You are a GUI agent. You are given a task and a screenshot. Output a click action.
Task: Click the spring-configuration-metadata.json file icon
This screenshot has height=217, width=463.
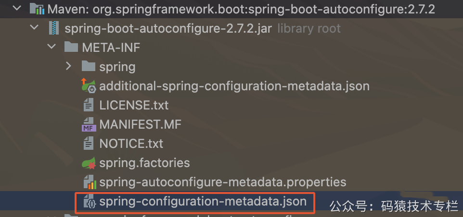[89, 202]
